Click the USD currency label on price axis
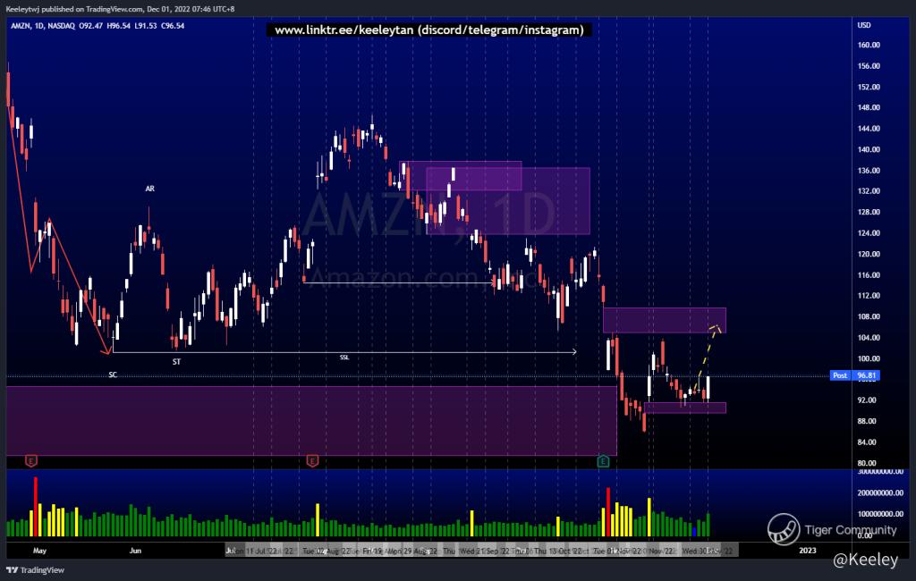Image resolution: width=916 pixels, height=581 pixels. [x=864, y=25]
